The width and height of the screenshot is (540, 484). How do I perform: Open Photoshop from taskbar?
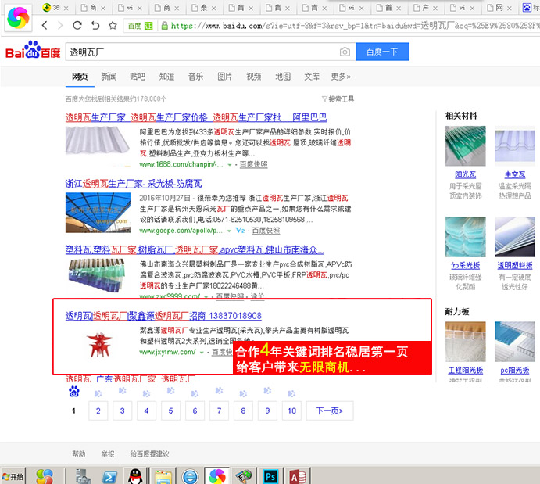click(270, 477)
